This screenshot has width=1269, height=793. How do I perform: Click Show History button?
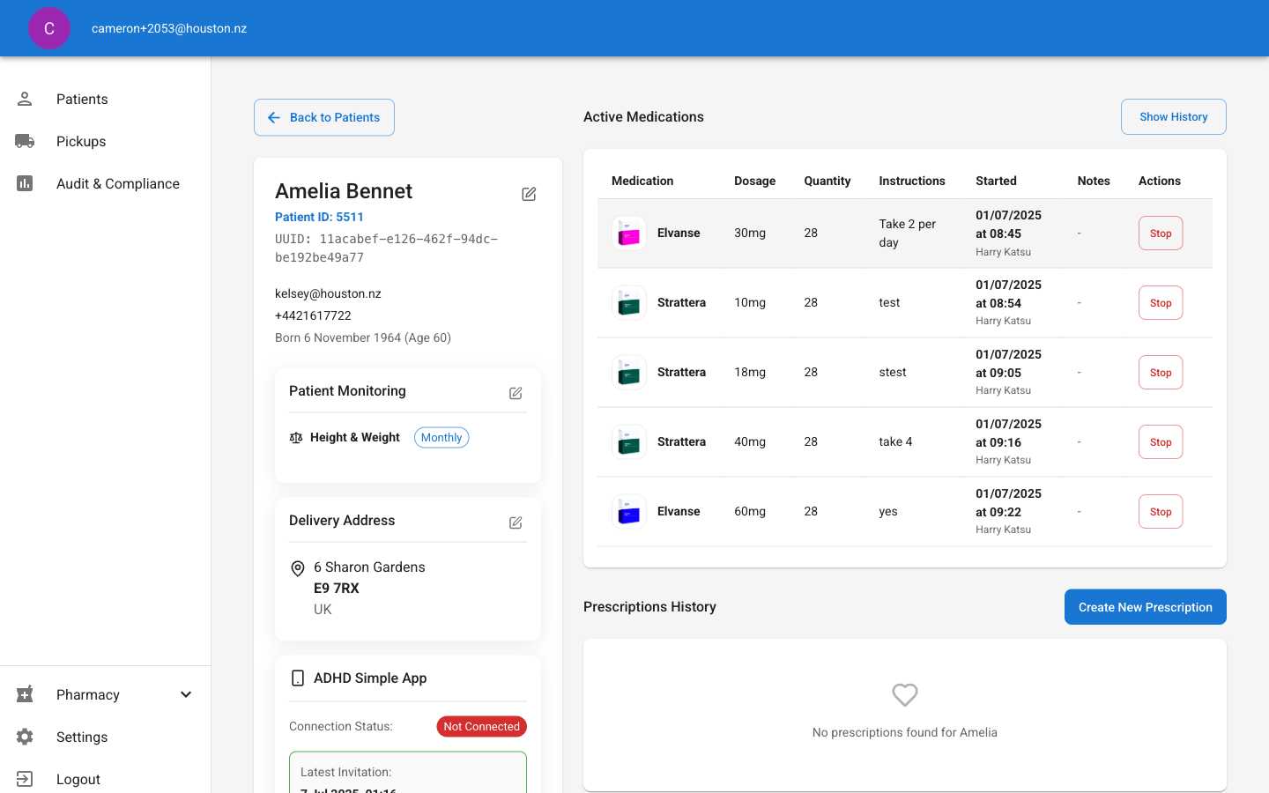(x=1174, y=116)
